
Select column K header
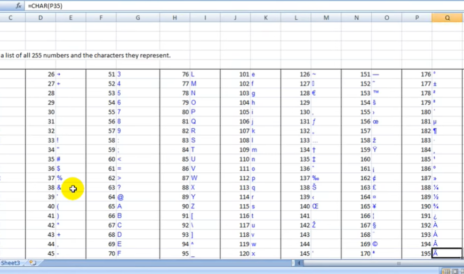point(266,18)
